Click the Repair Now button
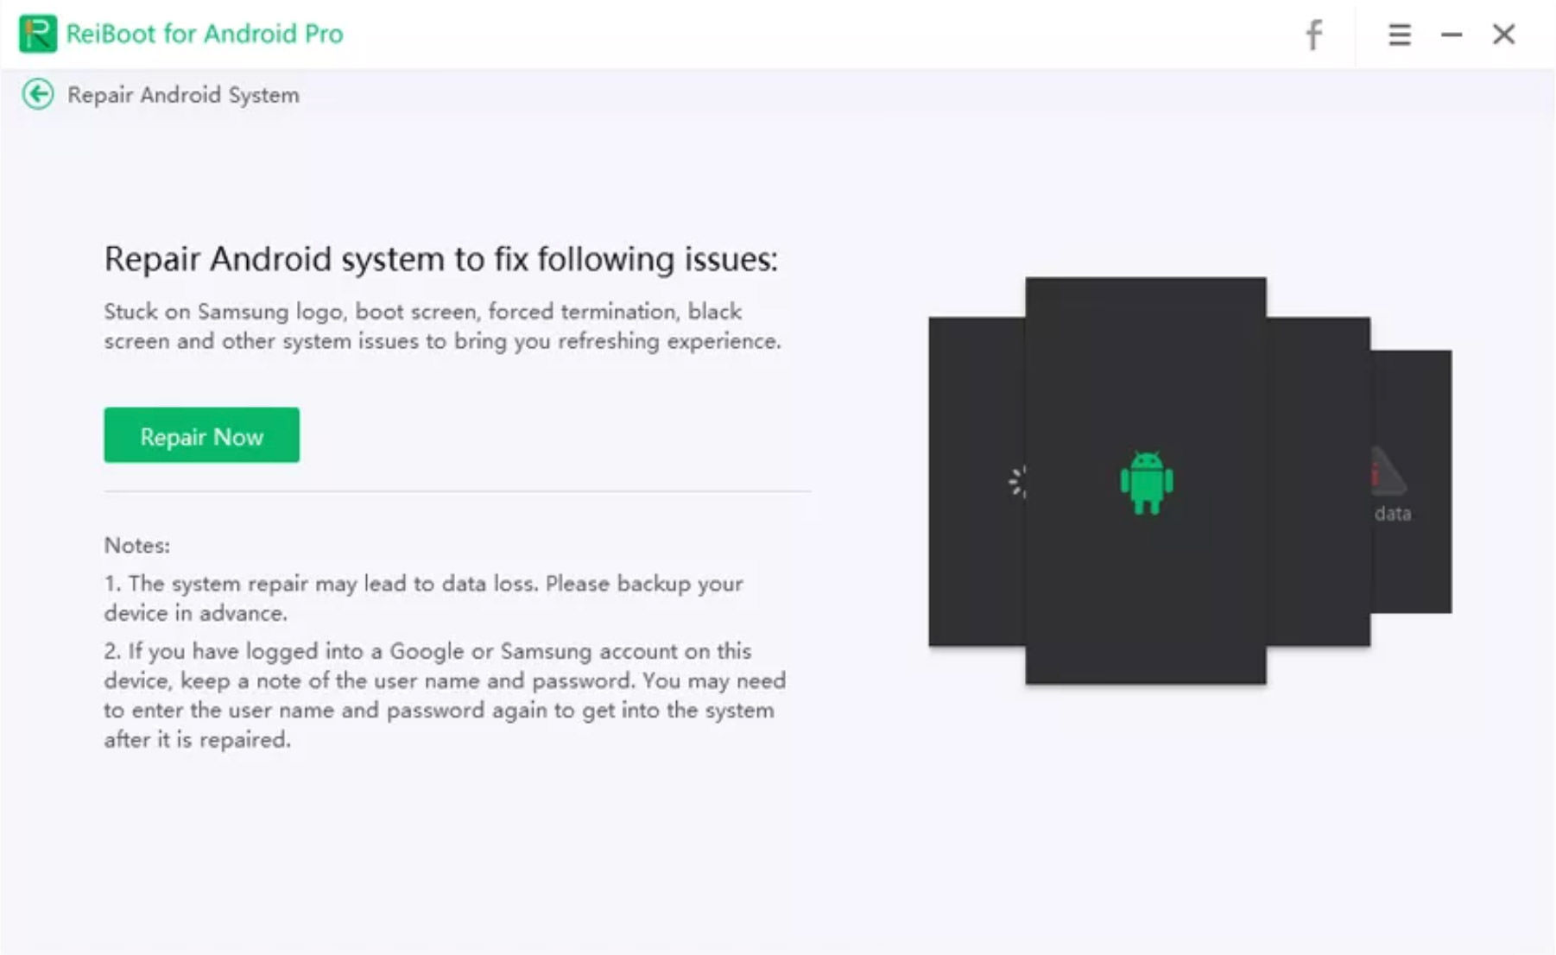This screenshot has width=1556, height=955. coord(201,435)
